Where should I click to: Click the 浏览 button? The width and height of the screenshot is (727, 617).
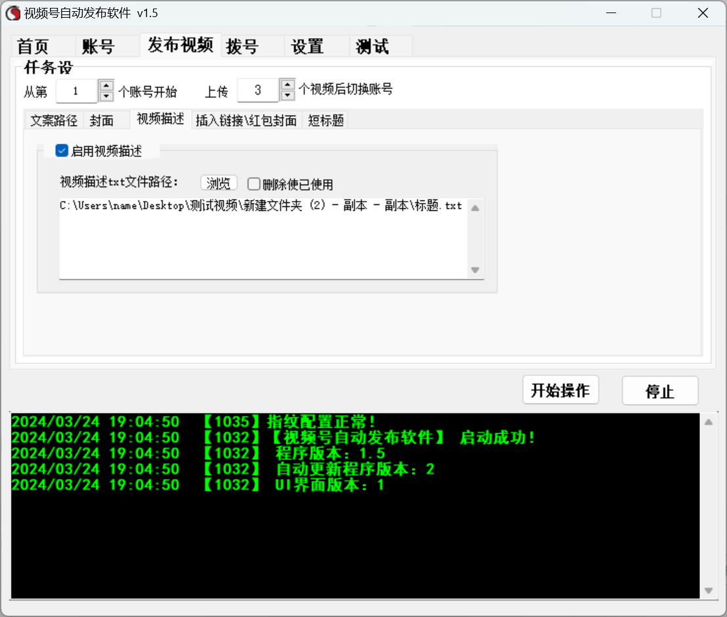pos(219,183)
